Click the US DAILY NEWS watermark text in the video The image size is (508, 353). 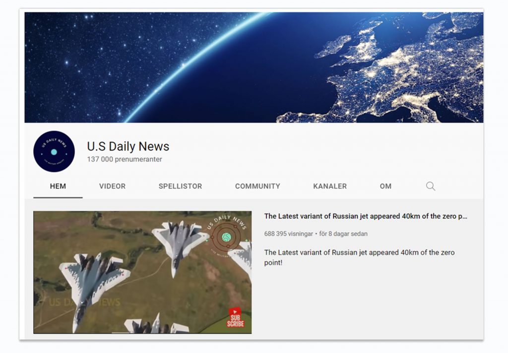[x=84, y=302]
